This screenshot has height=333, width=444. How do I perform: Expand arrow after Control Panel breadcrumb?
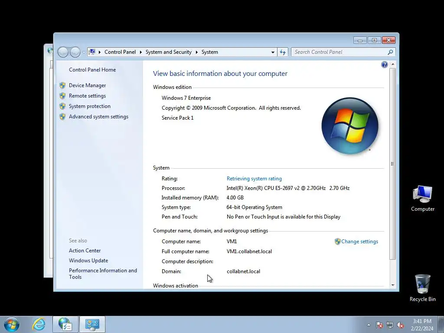point(141,52)
